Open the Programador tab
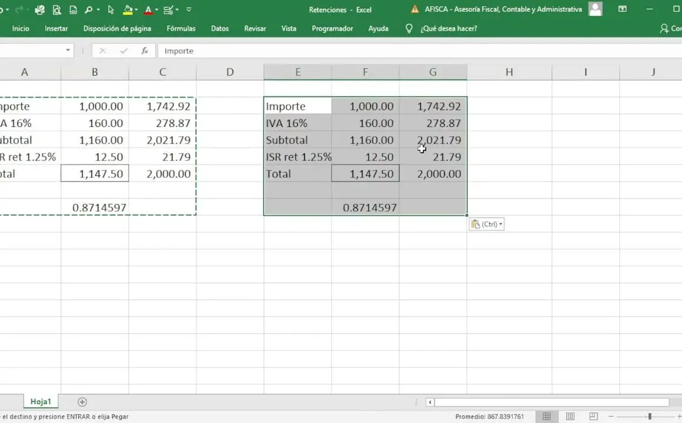This screenshot has height=423, width=682. (x=332, y=29)
